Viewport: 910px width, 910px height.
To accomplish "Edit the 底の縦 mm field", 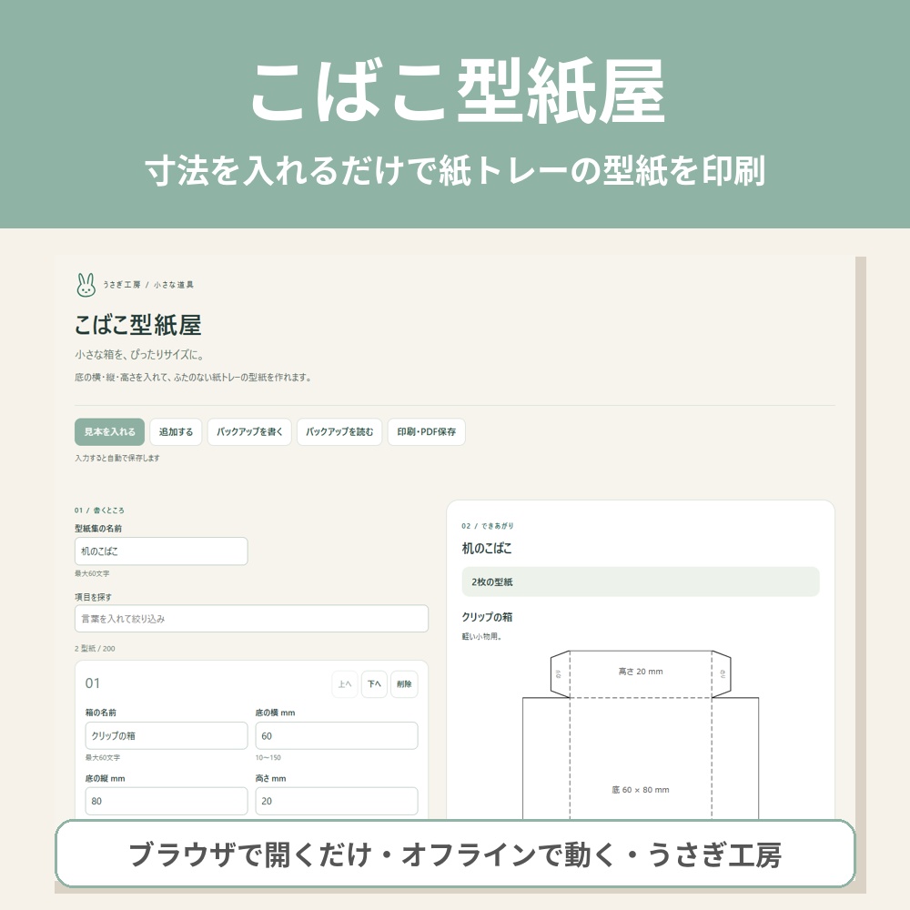I will click(x=167, y=801).
